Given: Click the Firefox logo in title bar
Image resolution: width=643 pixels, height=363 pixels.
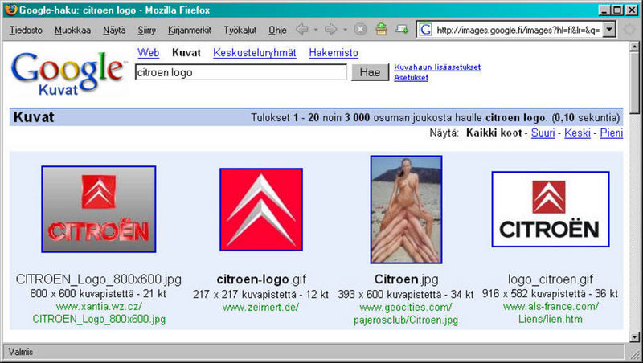Looking at the screenshot, I should [x=11, y=10].
